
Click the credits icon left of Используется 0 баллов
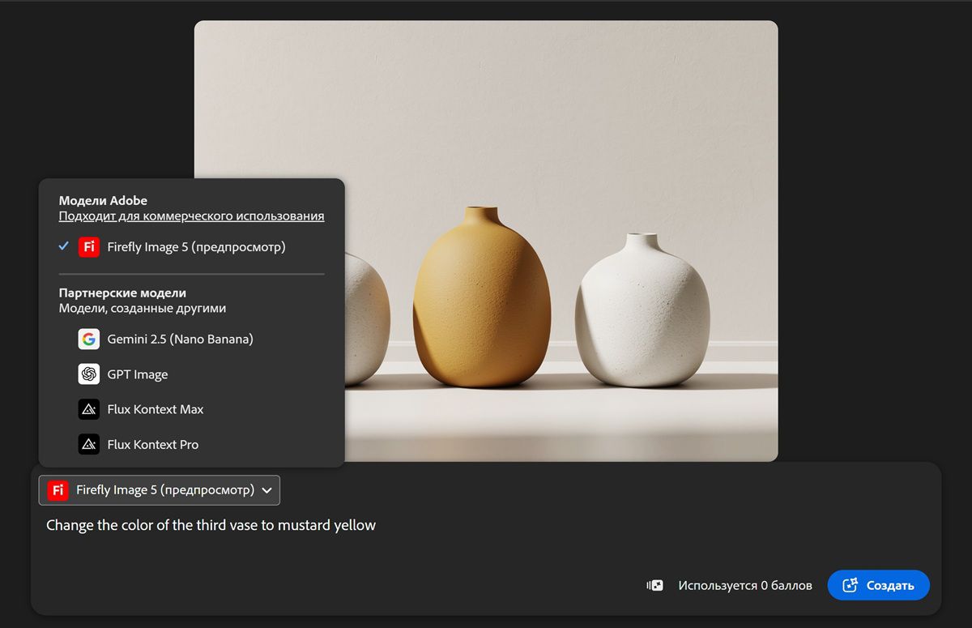[655, 585]
